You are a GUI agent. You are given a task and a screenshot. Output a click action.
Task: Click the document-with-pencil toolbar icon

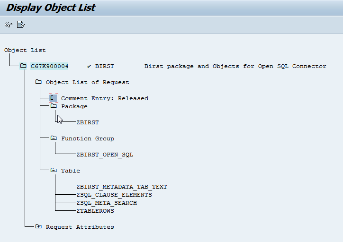point(20,25)
